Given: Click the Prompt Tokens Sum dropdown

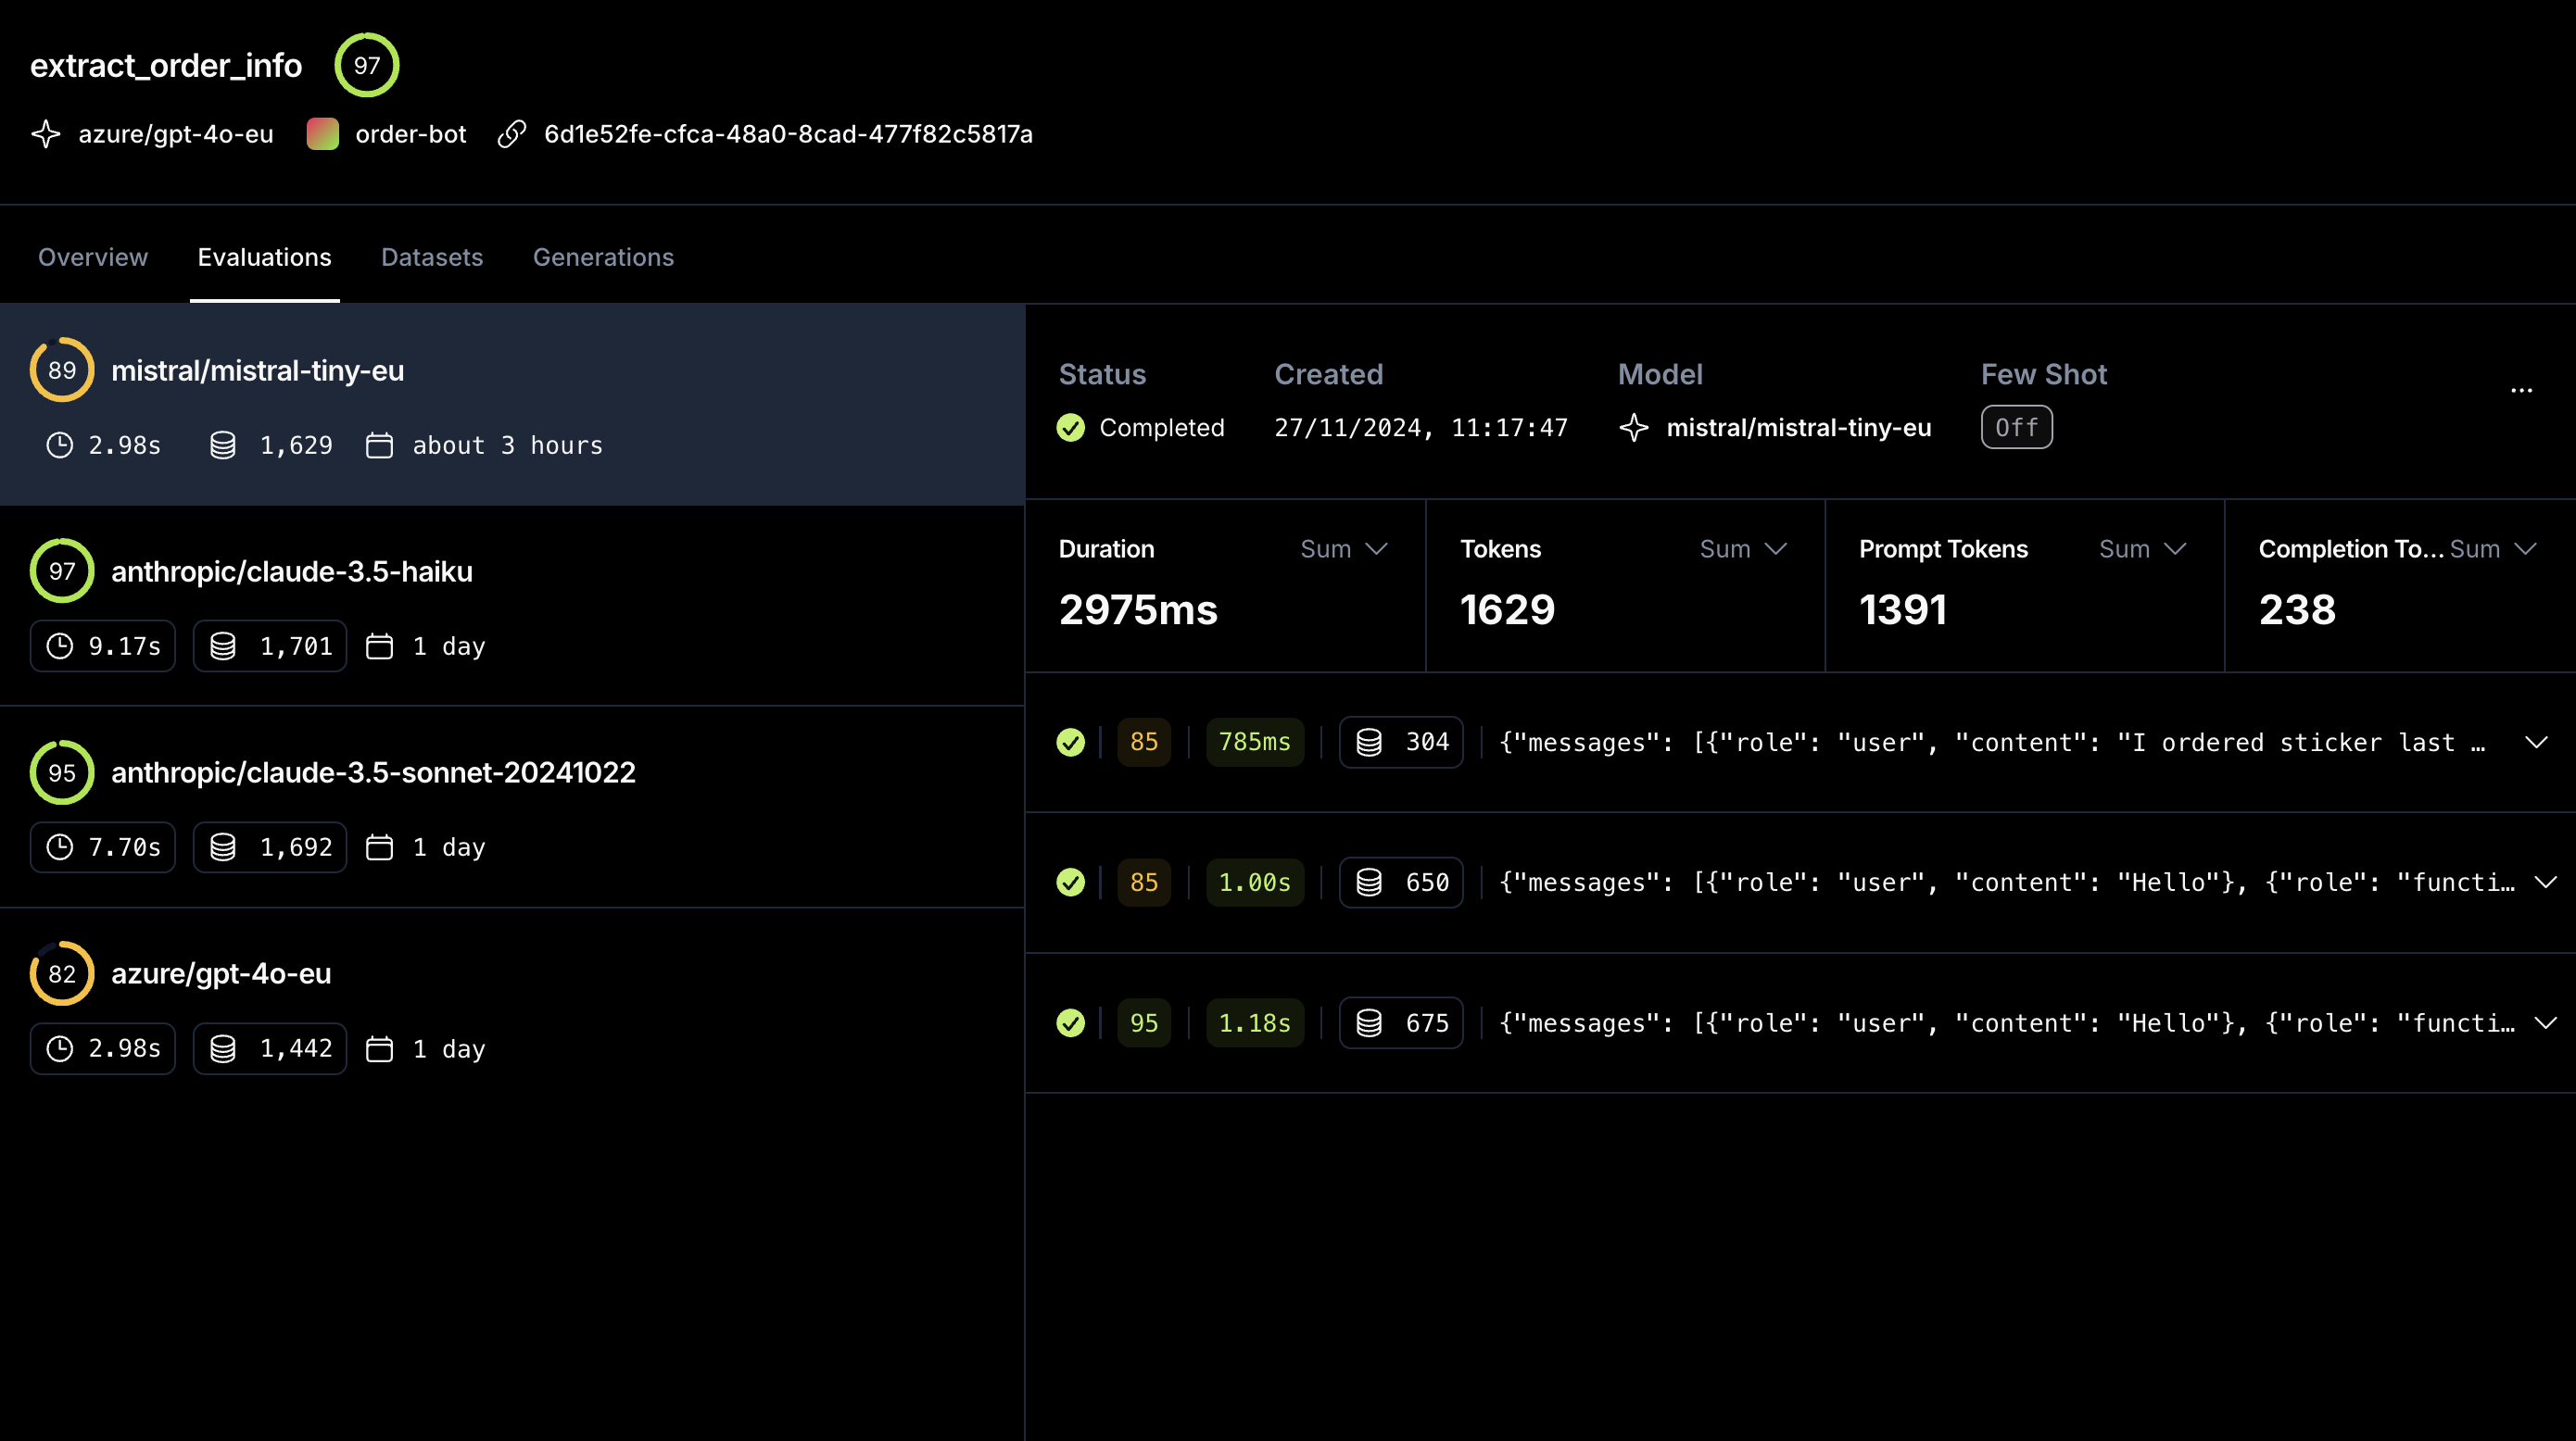Looking at the screenshot, I should pos(2139,548).
